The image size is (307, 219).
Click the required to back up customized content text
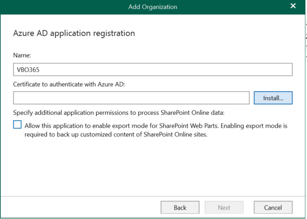116,134
